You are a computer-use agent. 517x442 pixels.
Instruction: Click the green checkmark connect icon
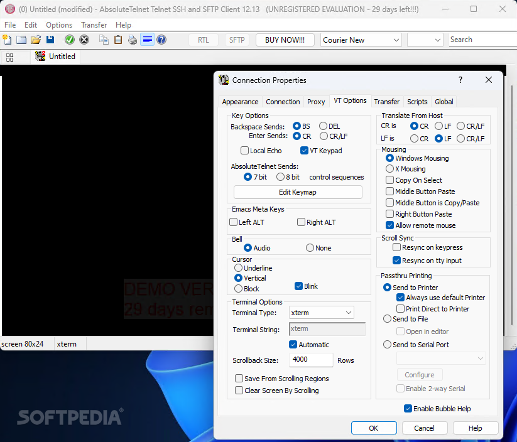click(x=70, y=40)
